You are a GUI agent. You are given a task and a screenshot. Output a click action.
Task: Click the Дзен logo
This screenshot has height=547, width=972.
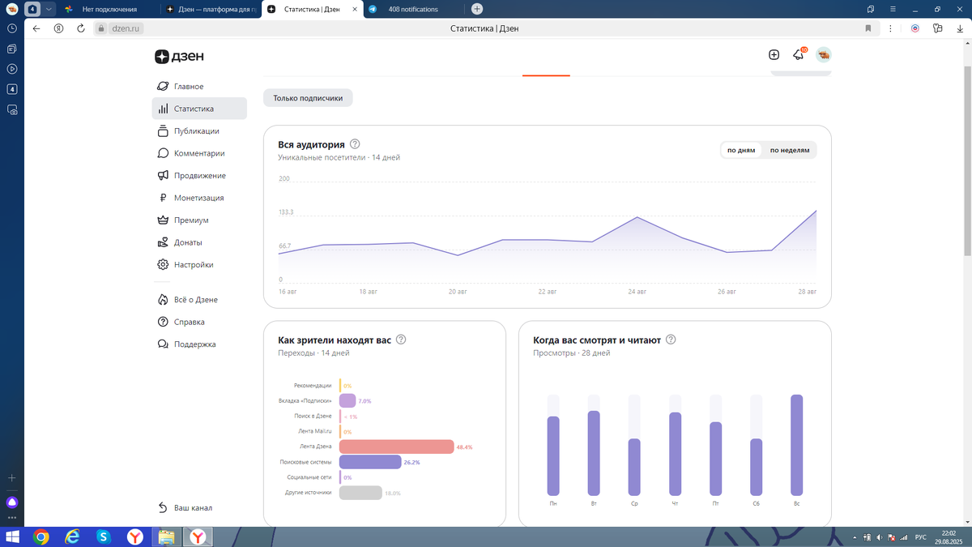coord(179,57)
